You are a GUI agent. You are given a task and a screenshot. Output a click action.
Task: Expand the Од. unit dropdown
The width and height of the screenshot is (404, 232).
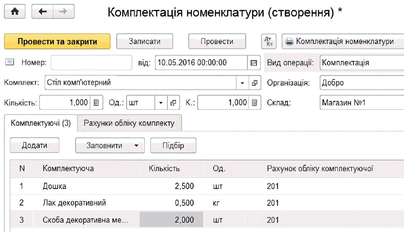click(161, 103)
